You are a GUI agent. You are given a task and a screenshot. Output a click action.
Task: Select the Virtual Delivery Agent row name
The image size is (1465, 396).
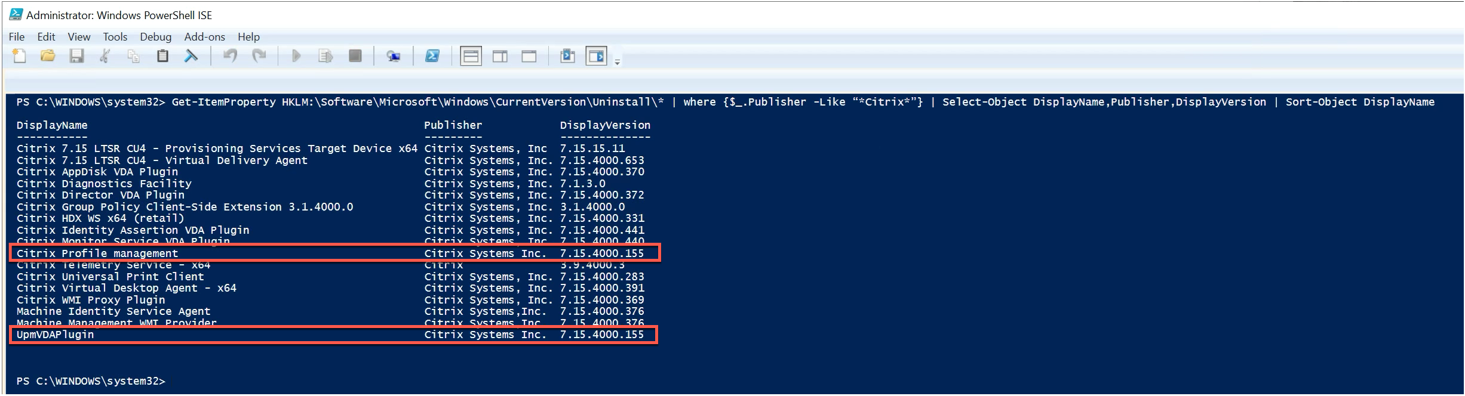(x=162, y=160)
